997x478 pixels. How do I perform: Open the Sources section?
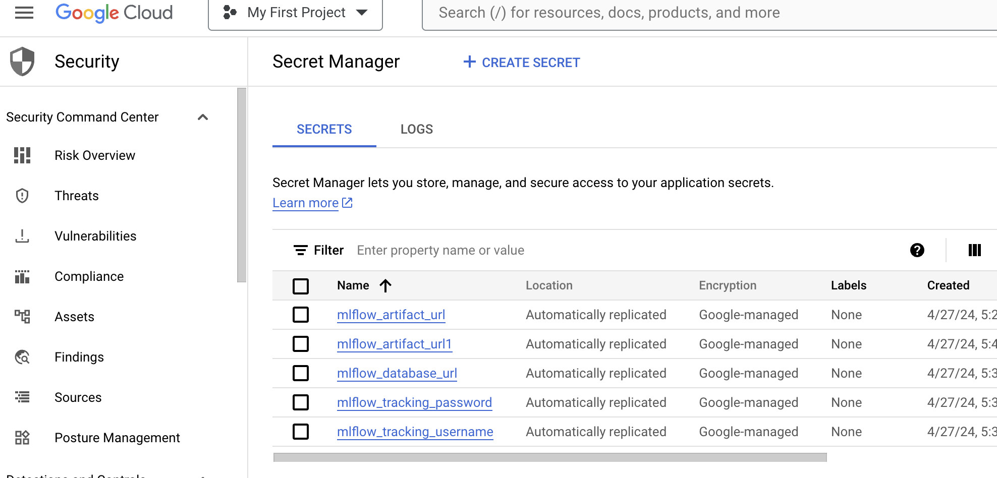click(78, 397)
